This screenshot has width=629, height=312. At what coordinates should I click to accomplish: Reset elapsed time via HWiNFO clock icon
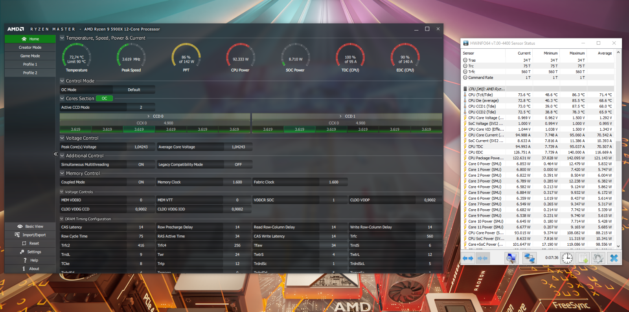[567, 258]
